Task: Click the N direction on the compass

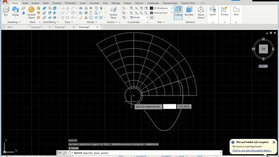Action: coord(263,39)
